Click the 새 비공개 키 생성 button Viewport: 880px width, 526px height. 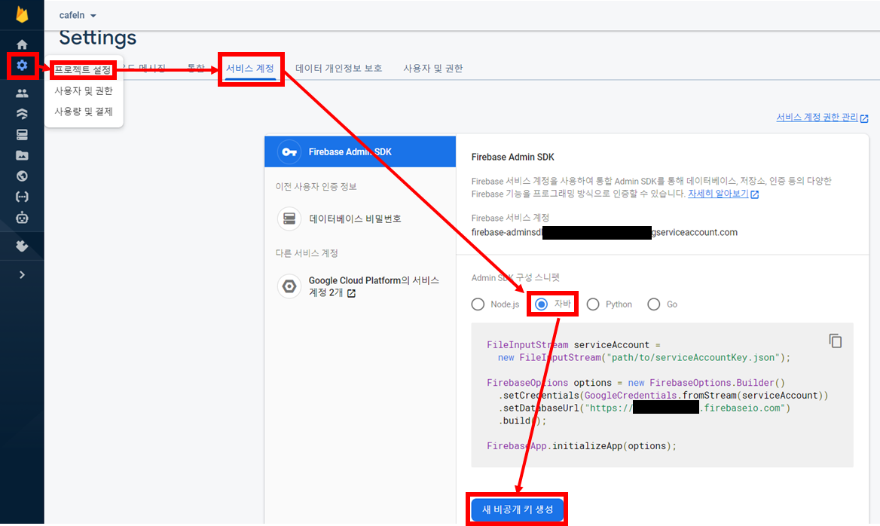coord(517,509)
